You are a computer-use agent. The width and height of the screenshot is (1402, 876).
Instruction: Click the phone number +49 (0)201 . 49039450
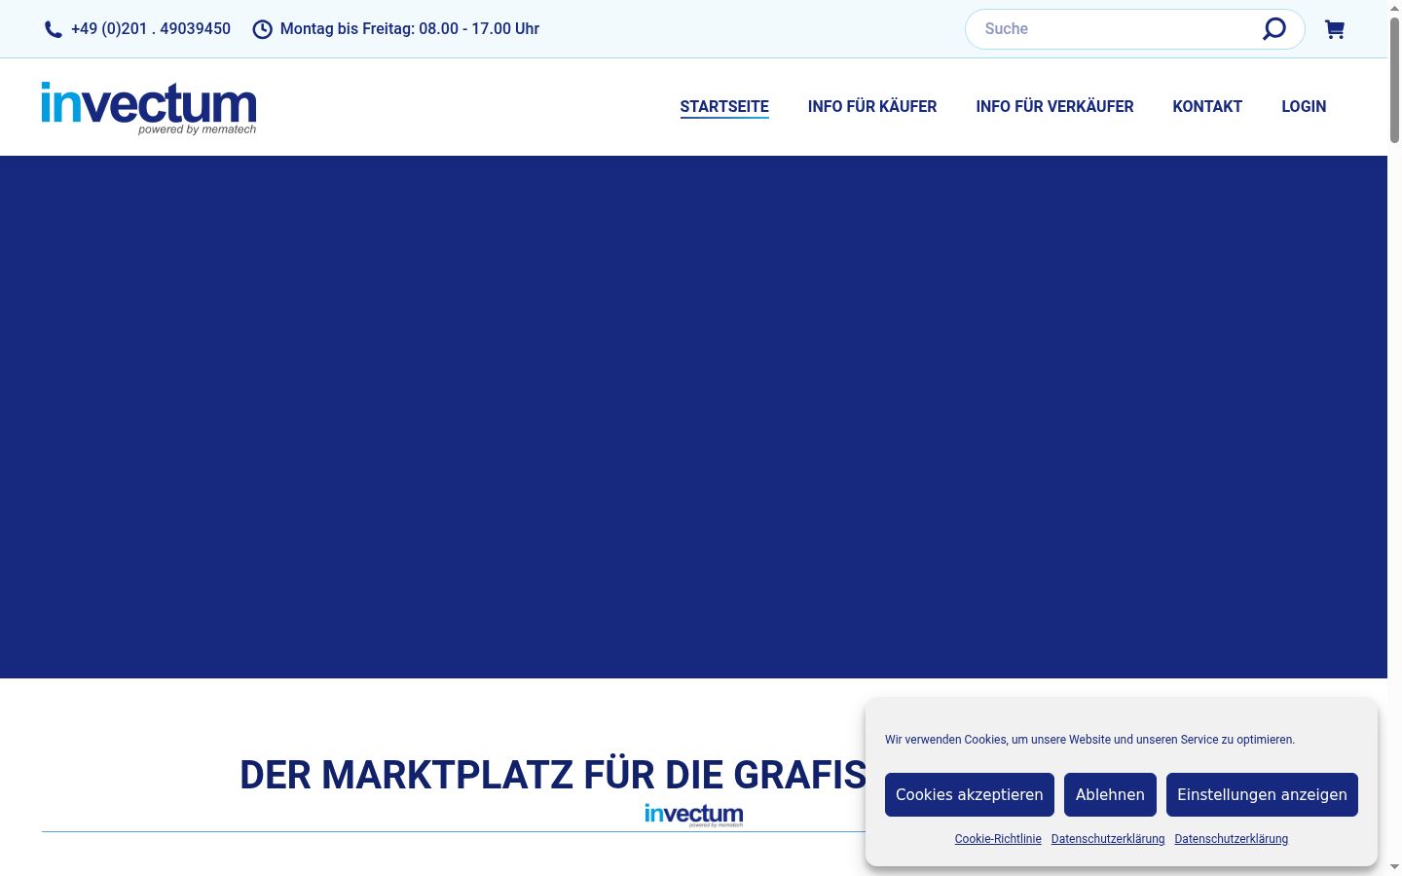click(151, 29)
